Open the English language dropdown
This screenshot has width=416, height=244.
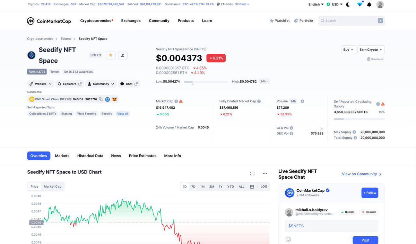tap(316, 4)
